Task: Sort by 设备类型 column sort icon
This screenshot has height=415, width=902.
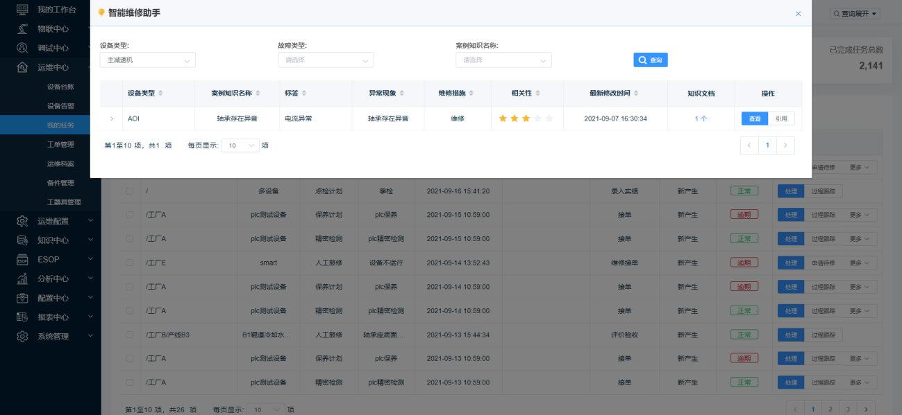Action: (161, 94)
